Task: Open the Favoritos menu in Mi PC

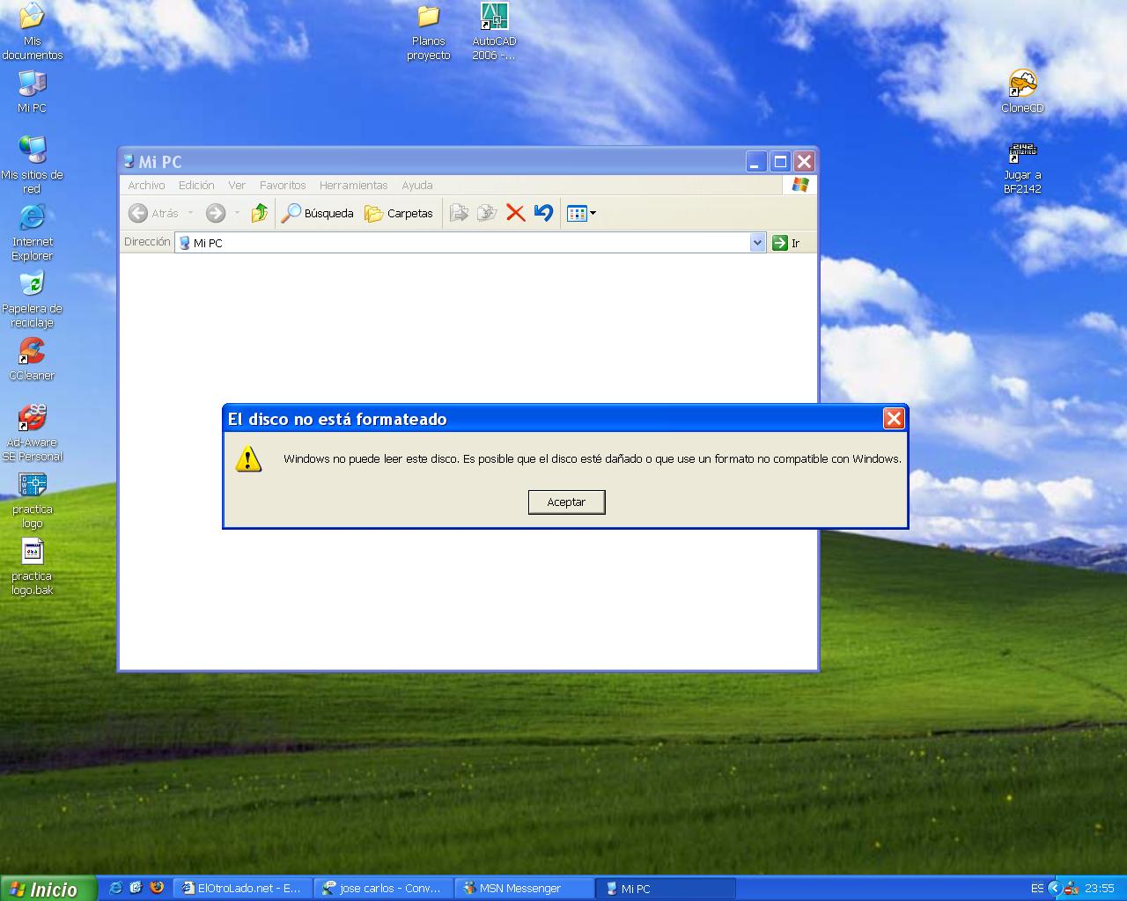Action: pos(283,186)
